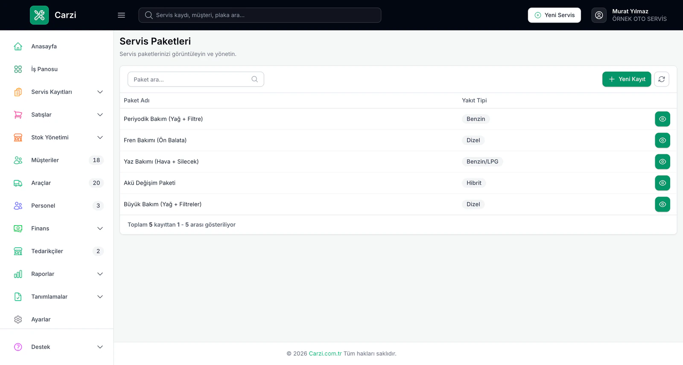Click the Yeni Servis button

(554, 15)
